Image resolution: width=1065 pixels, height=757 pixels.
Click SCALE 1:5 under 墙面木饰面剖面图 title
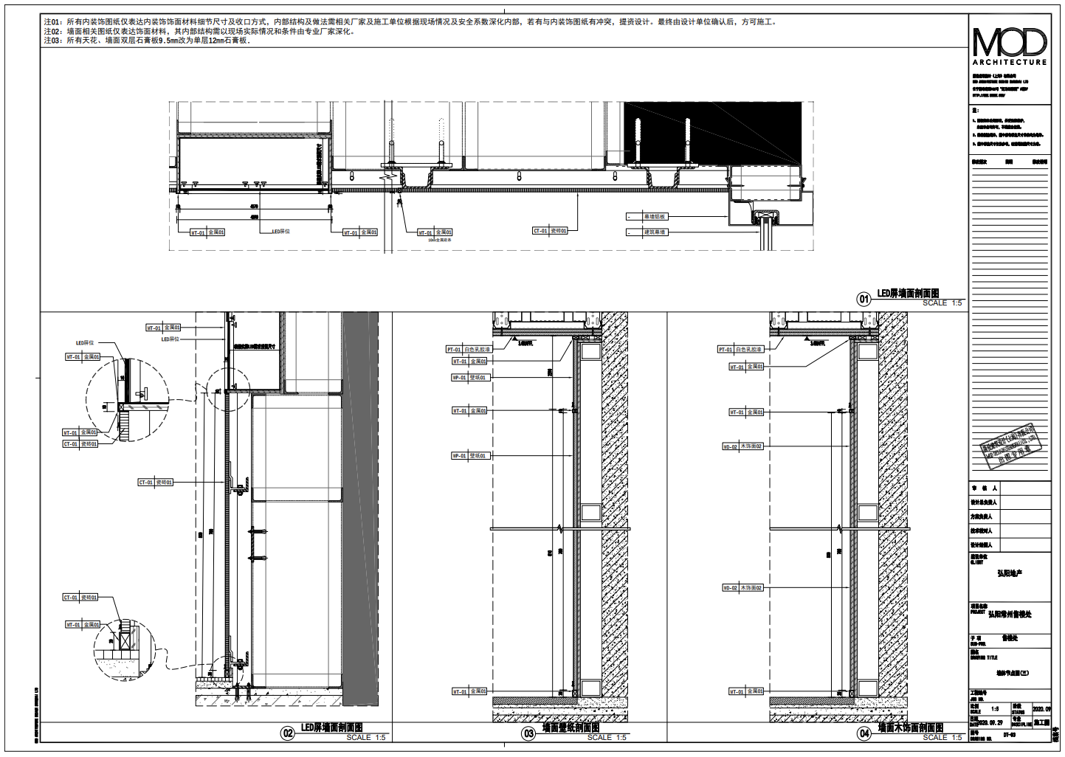pos(942,738)
